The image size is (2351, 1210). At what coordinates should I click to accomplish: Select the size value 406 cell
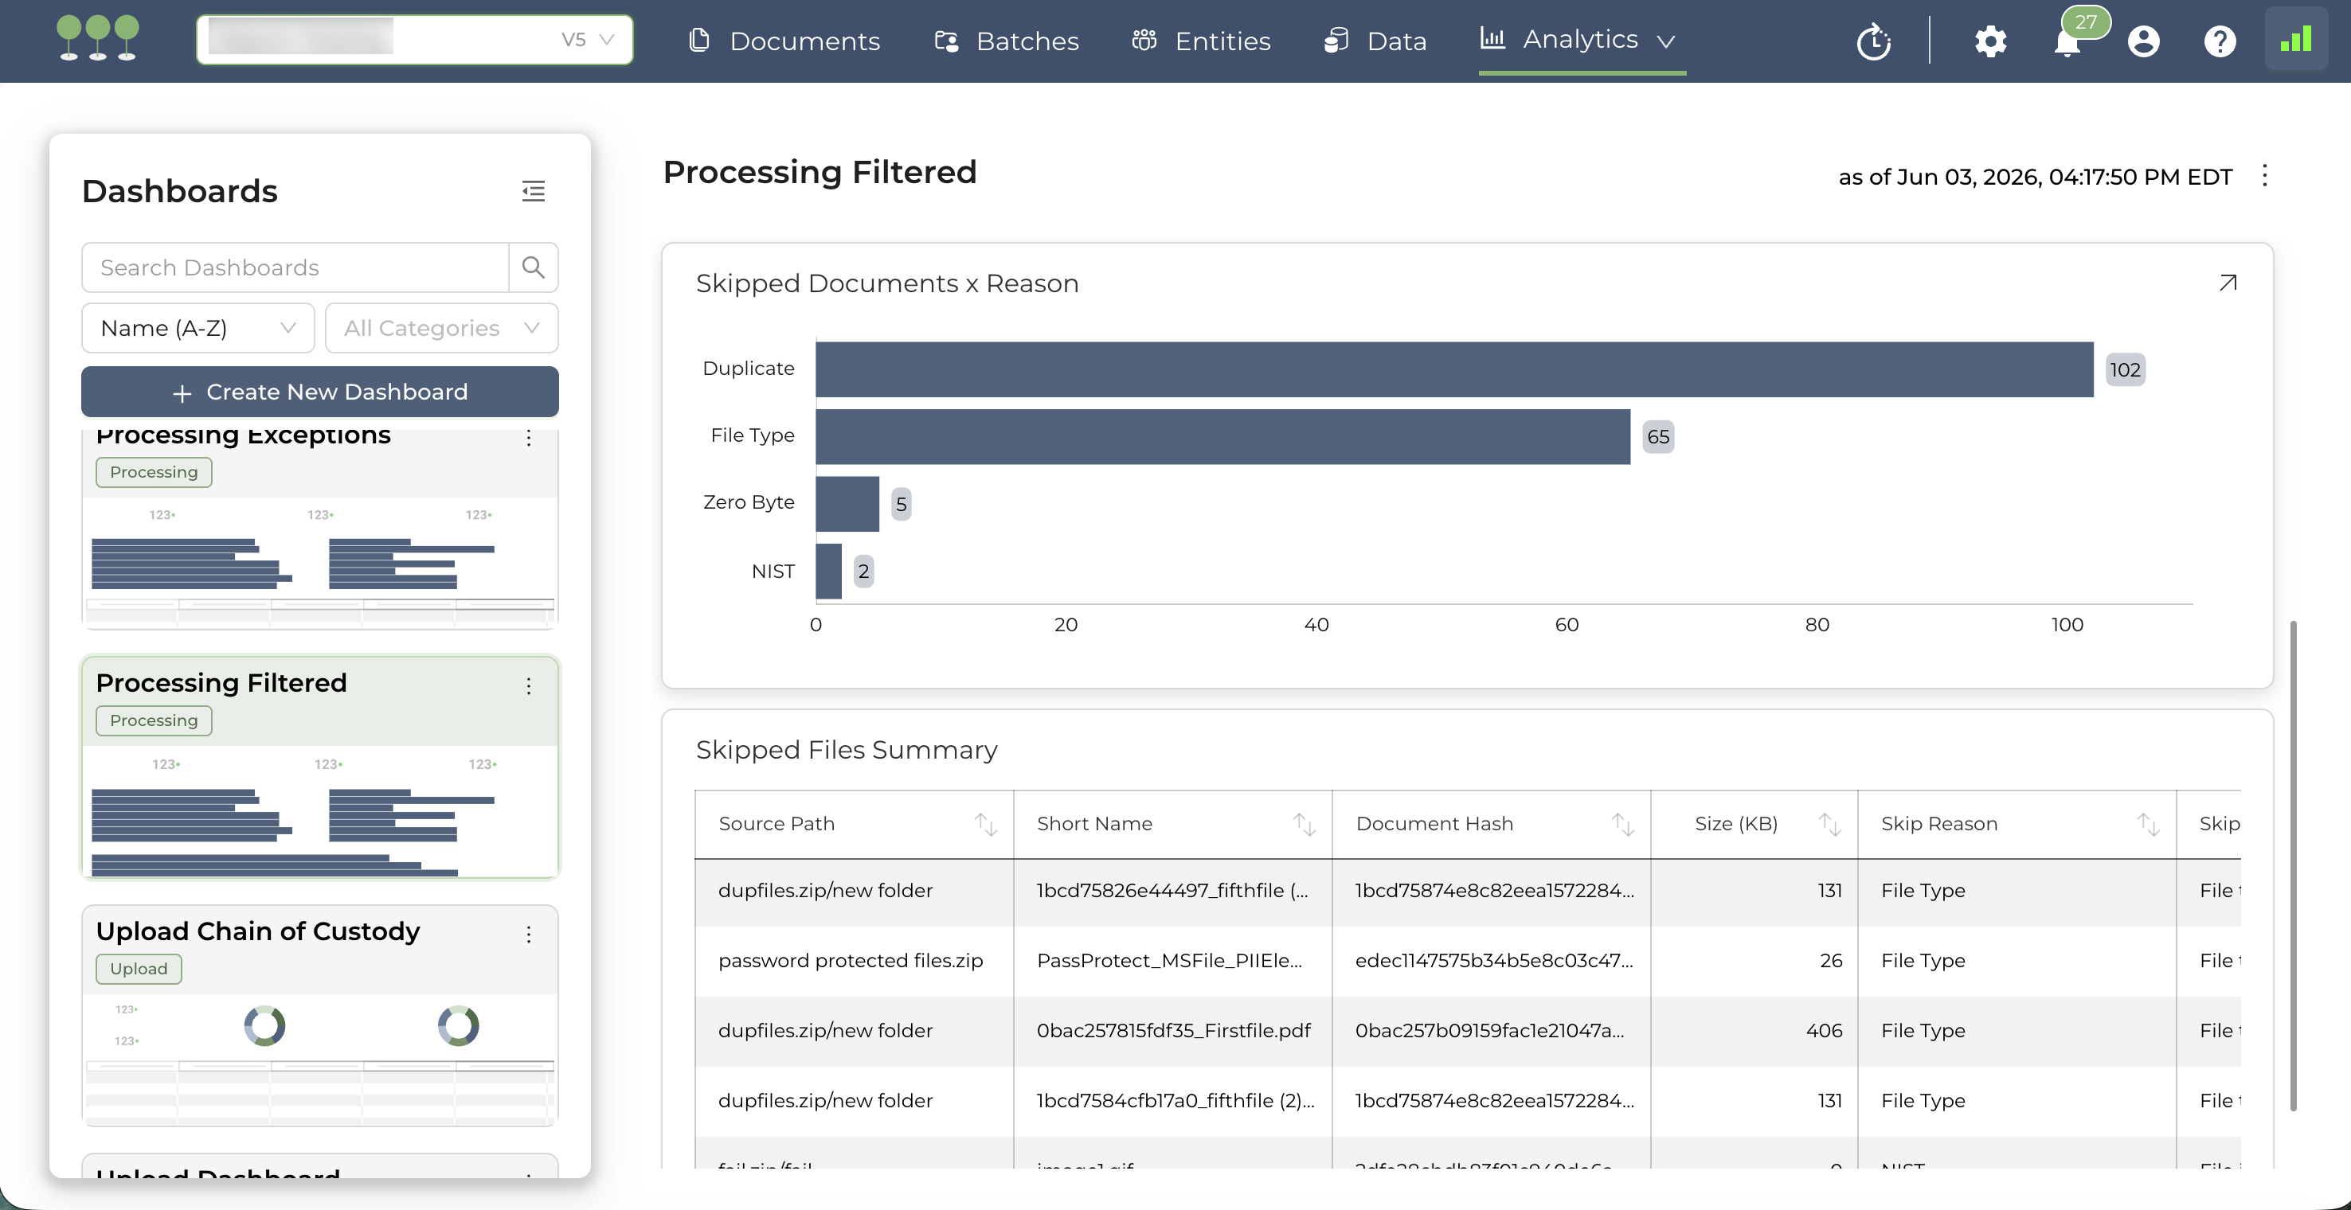(1754, 1031)
